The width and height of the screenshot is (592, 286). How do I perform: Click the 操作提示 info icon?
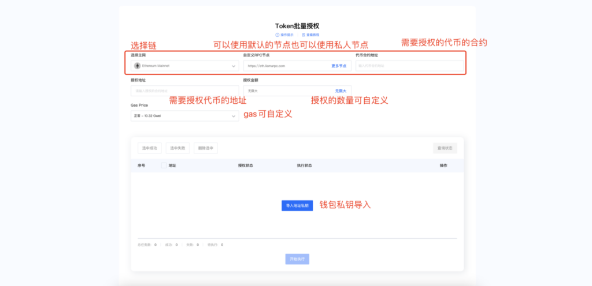coord(277,35)
